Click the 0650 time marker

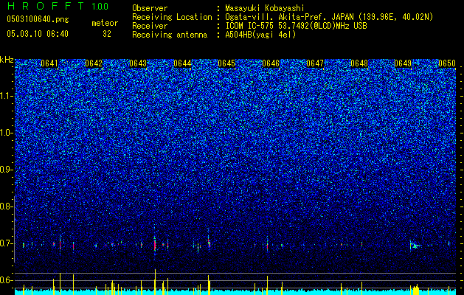447,63
